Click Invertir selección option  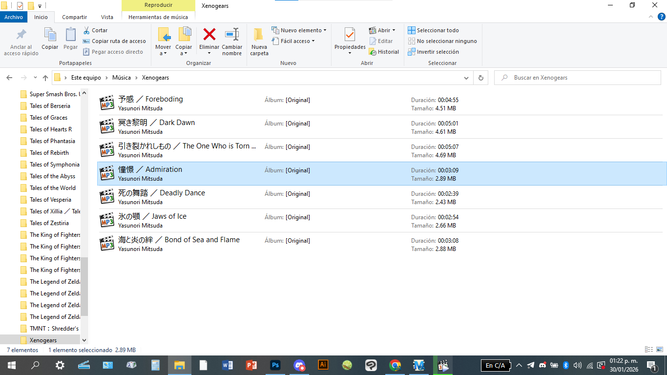[x=433, y=52]
